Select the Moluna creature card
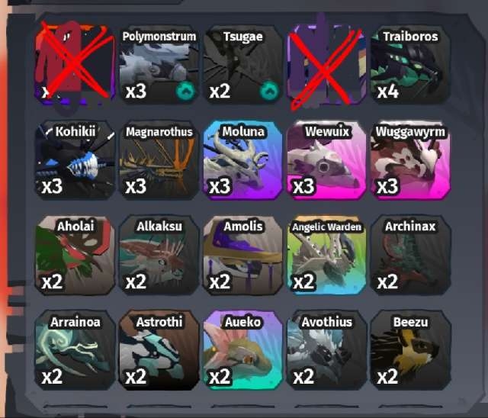 [x=242, y=160]
